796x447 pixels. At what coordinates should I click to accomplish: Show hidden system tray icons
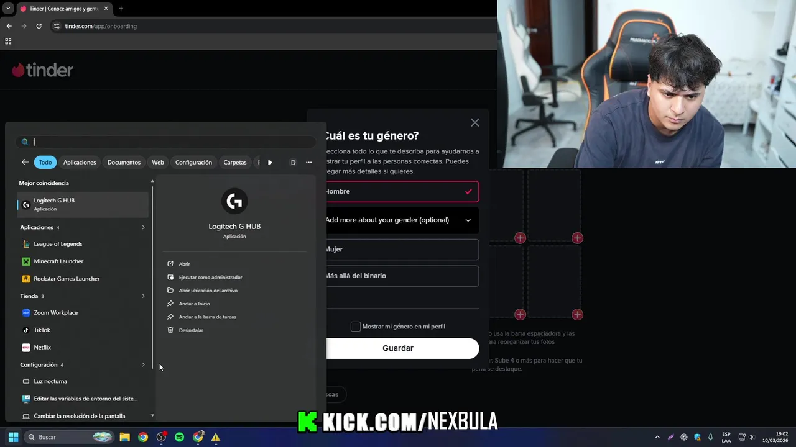[x=657, y=437]
